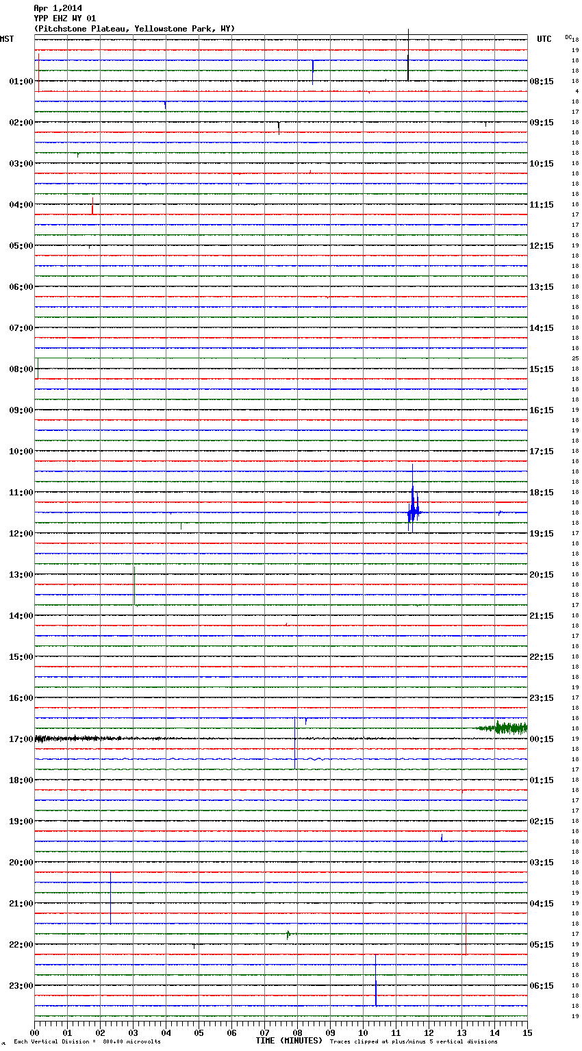This screenshot has height=1051, width=582.
Task: Click the 05:00 MST time label
Action: coord(21,245)
